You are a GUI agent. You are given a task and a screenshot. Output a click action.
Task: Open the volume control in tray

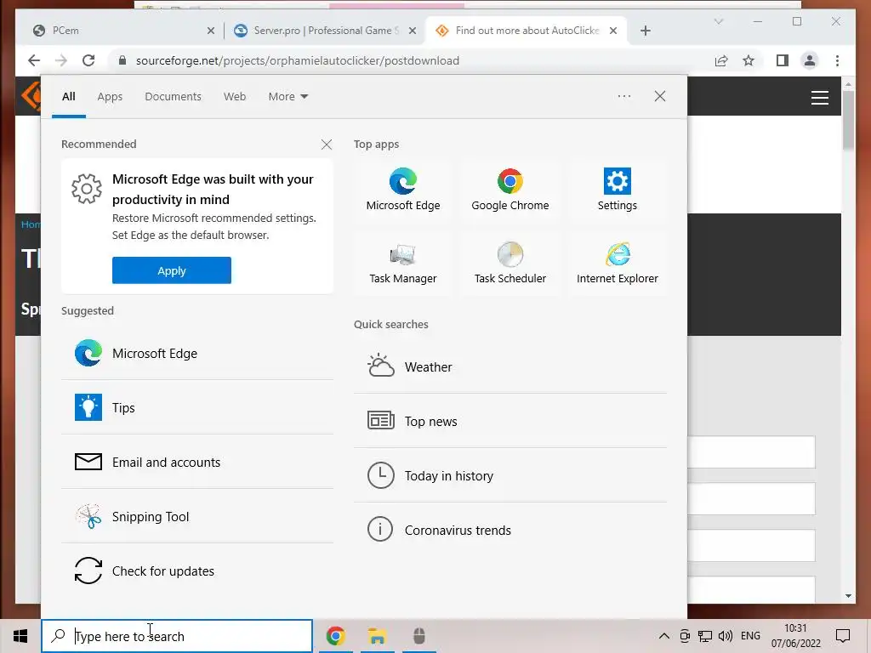pos(725,636)
